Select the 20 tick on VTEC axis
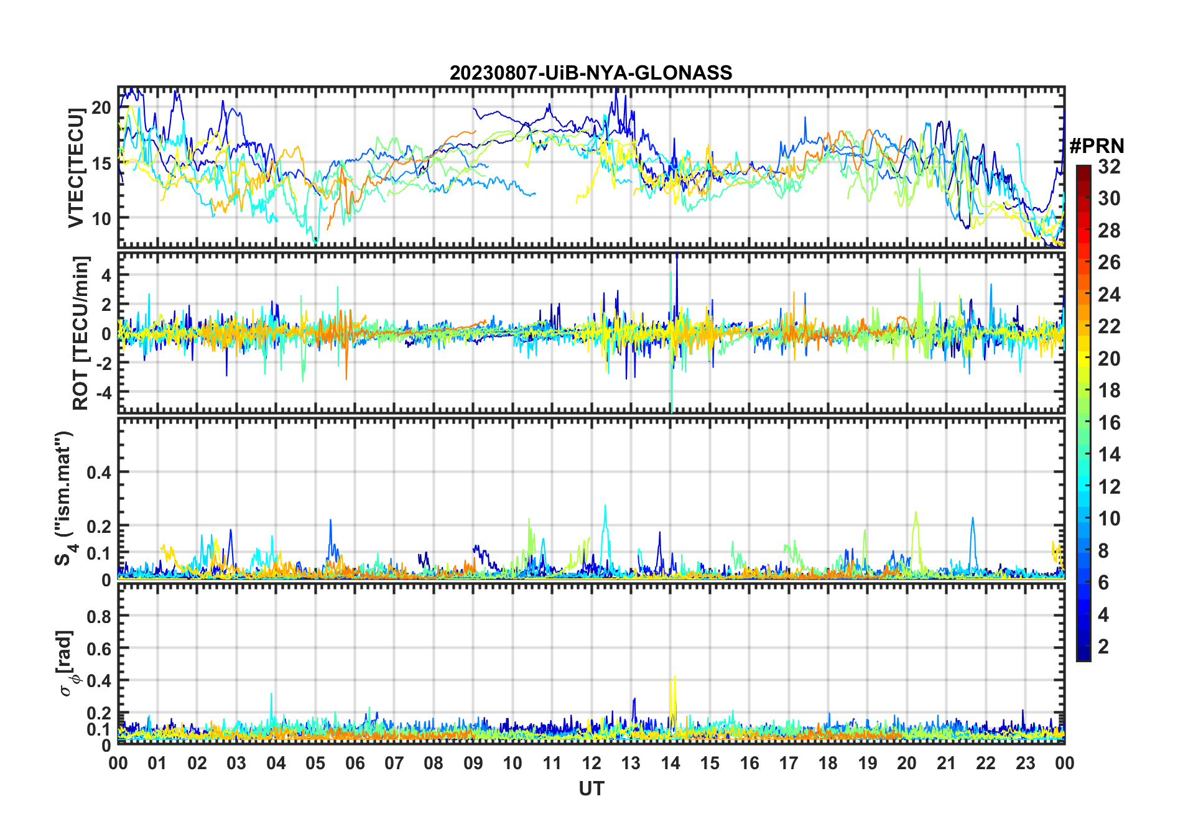This screenshot has width=1183, height=827. 101,108
